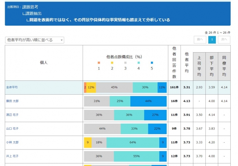Image resolution: width=238 pixels, height=166 pixels.
Task: Click the gray score 3 legend swatch
Action: 125,63
